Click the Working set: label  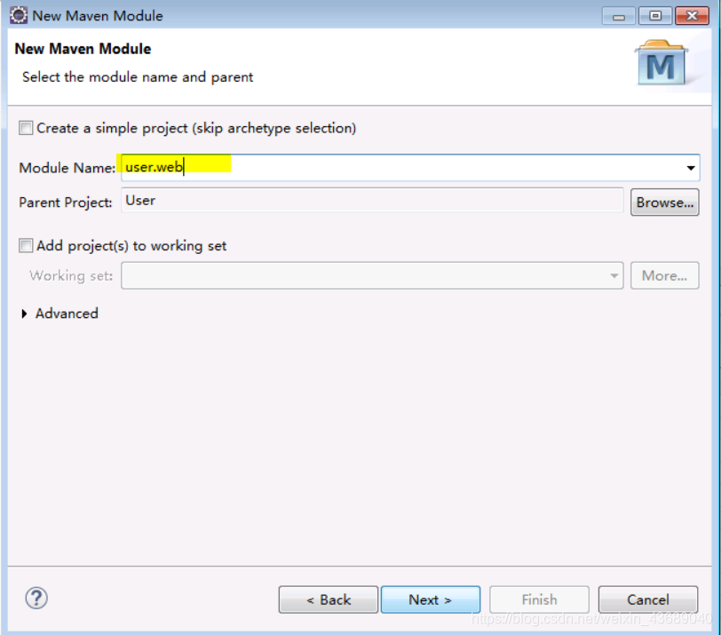[x=71, y=275]
